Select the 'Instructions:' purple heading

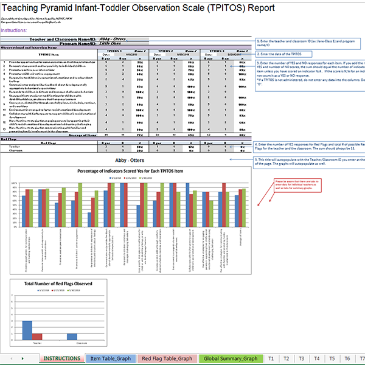(x=14, y=30)
